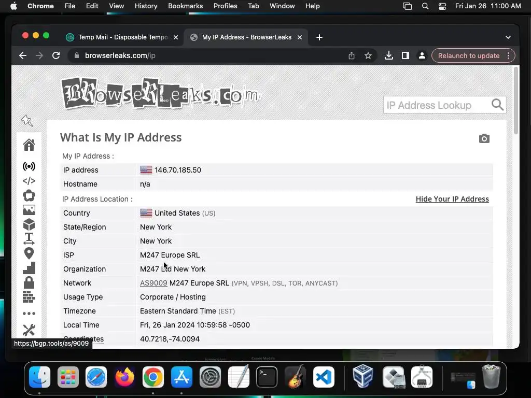The image size is (531, 398).
Task: Open a new tab with plus button
Action: coord(319,37)
